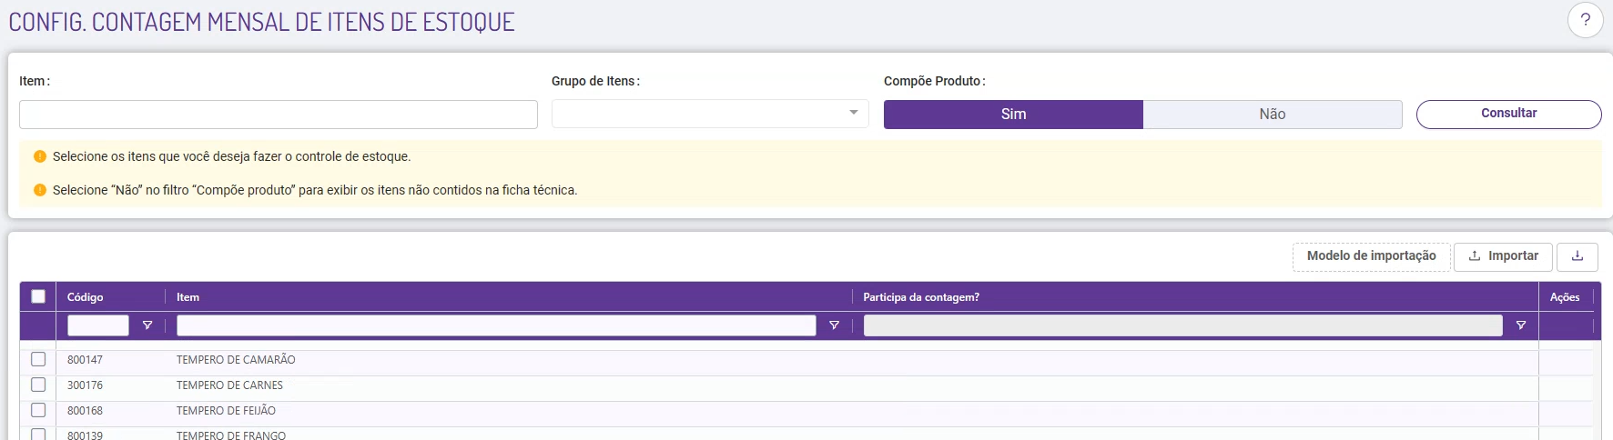This screenshot has height=440, width=1613.
Task: Click the download export icon button
Action: pyautogui.click(x=1577, y=256)
